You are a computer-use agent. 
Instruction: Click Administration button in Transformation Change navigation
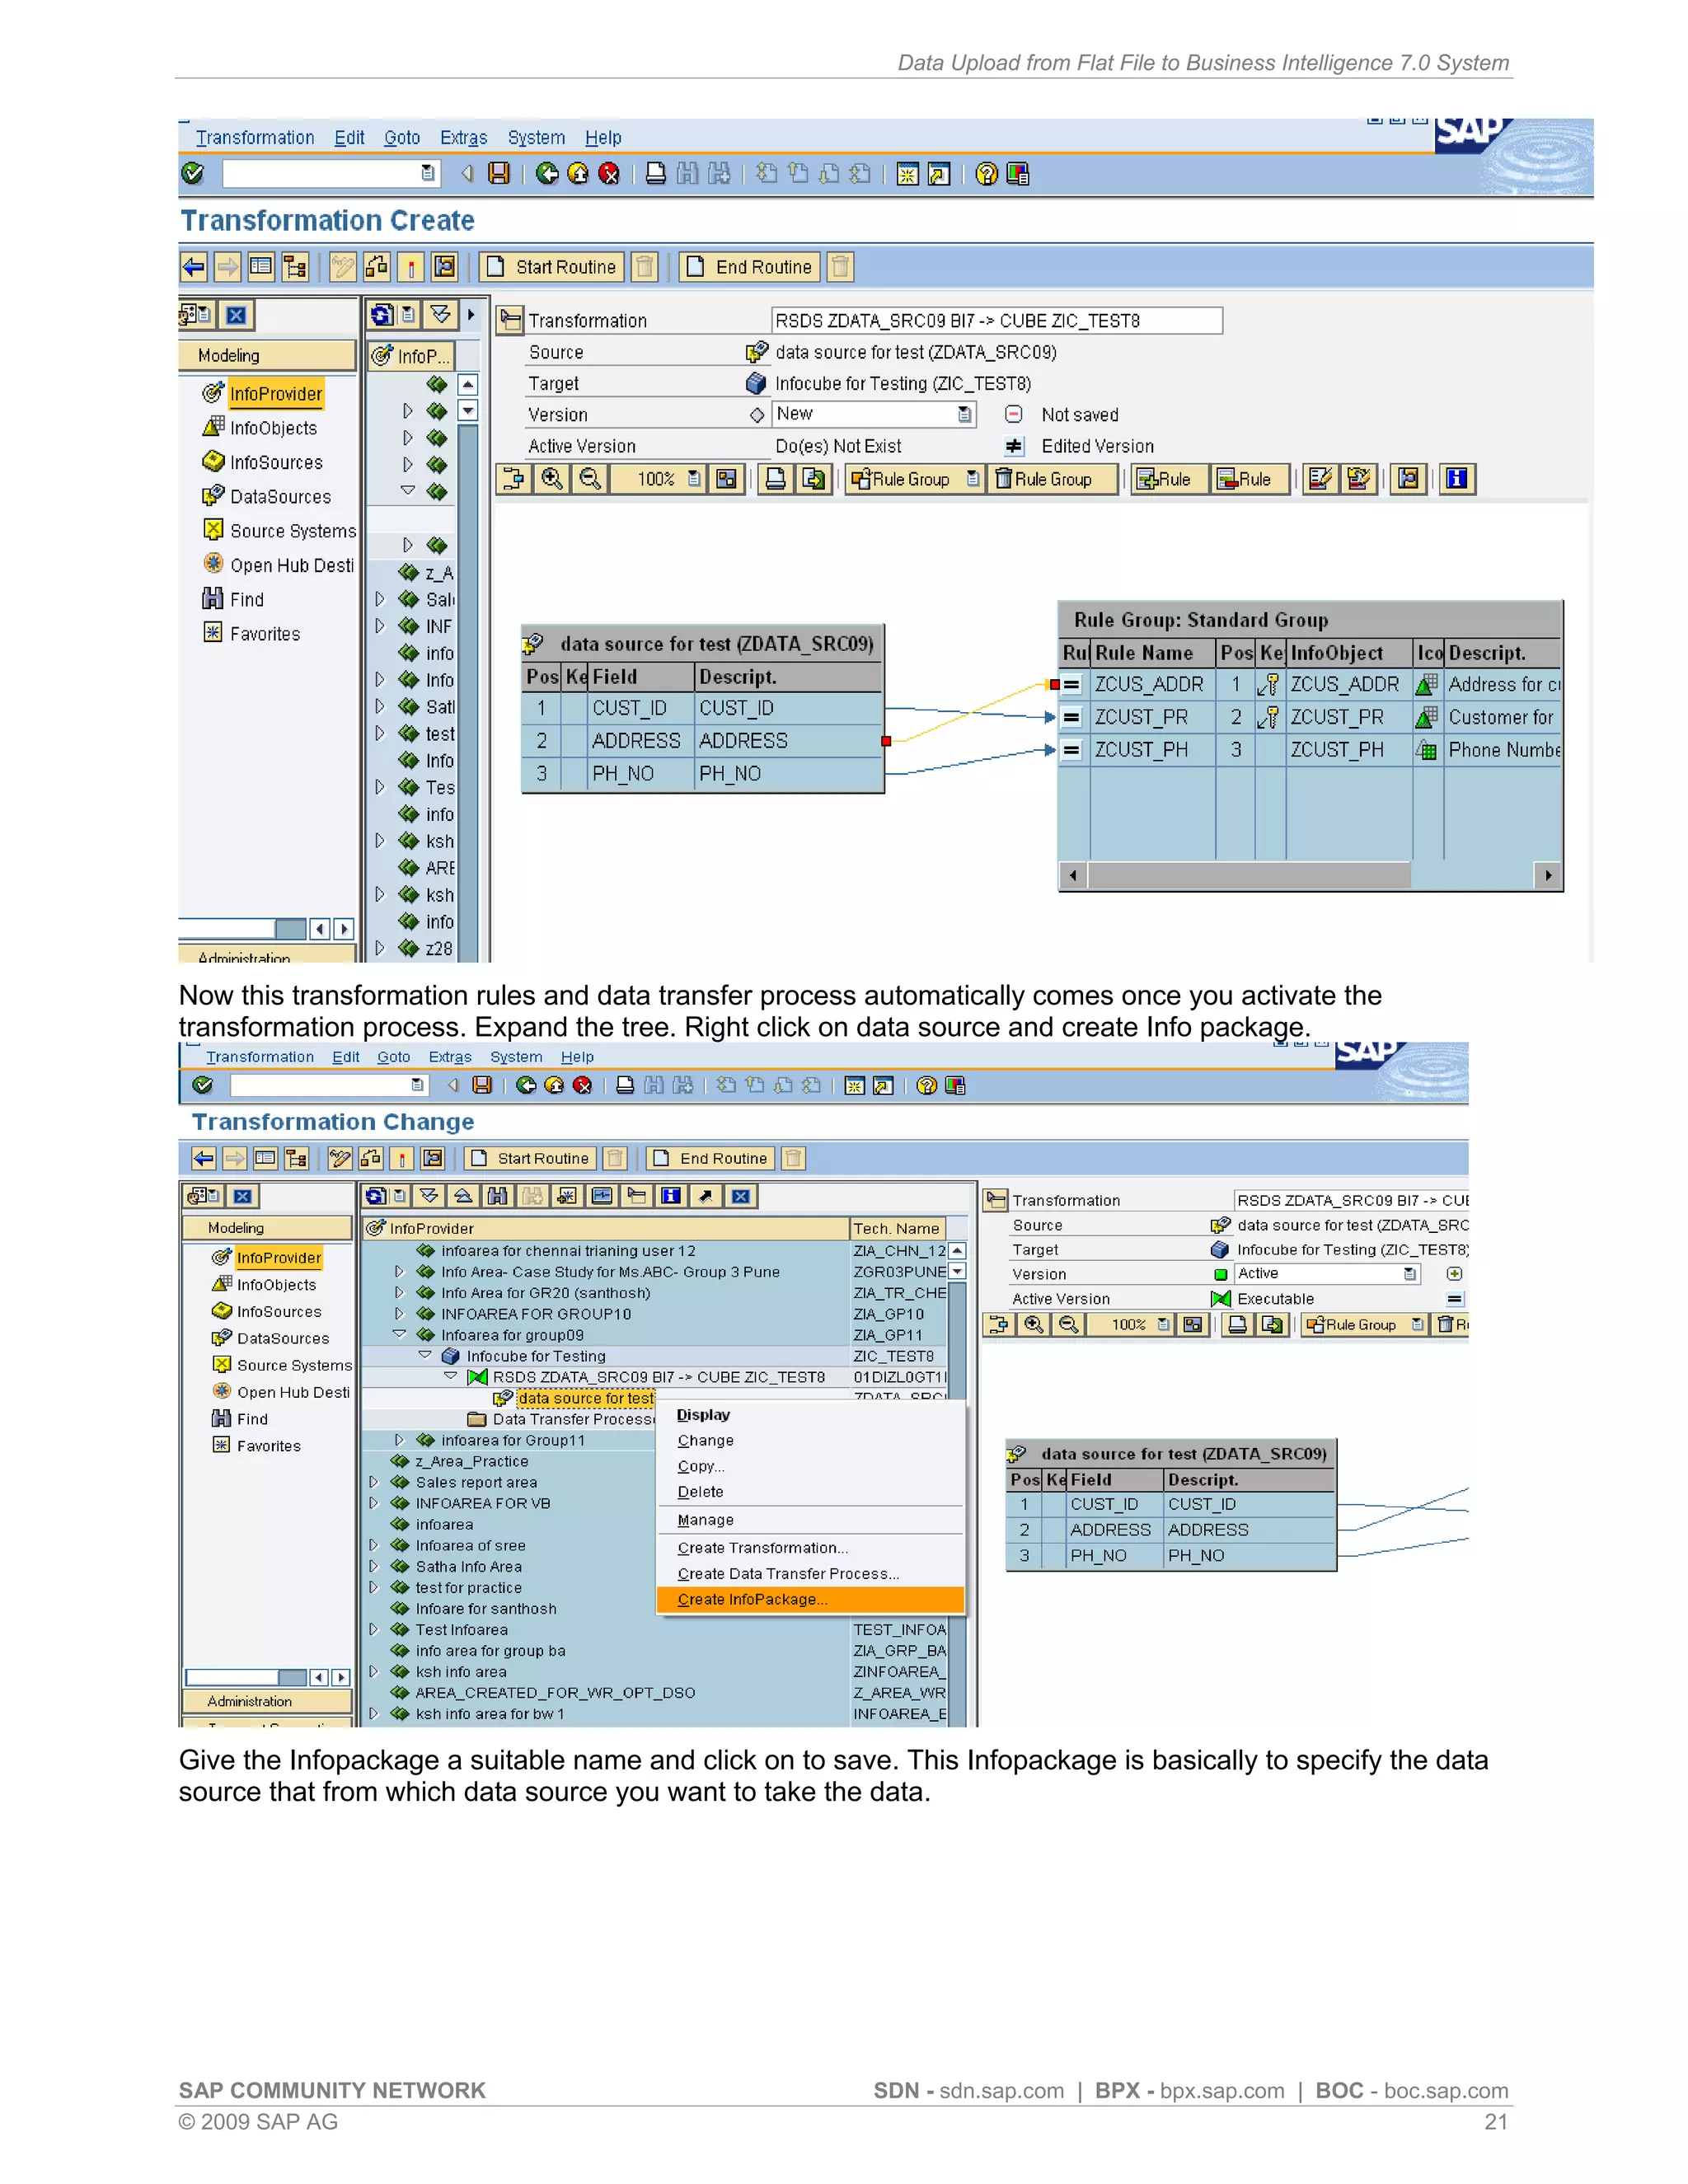point(267,1701)
